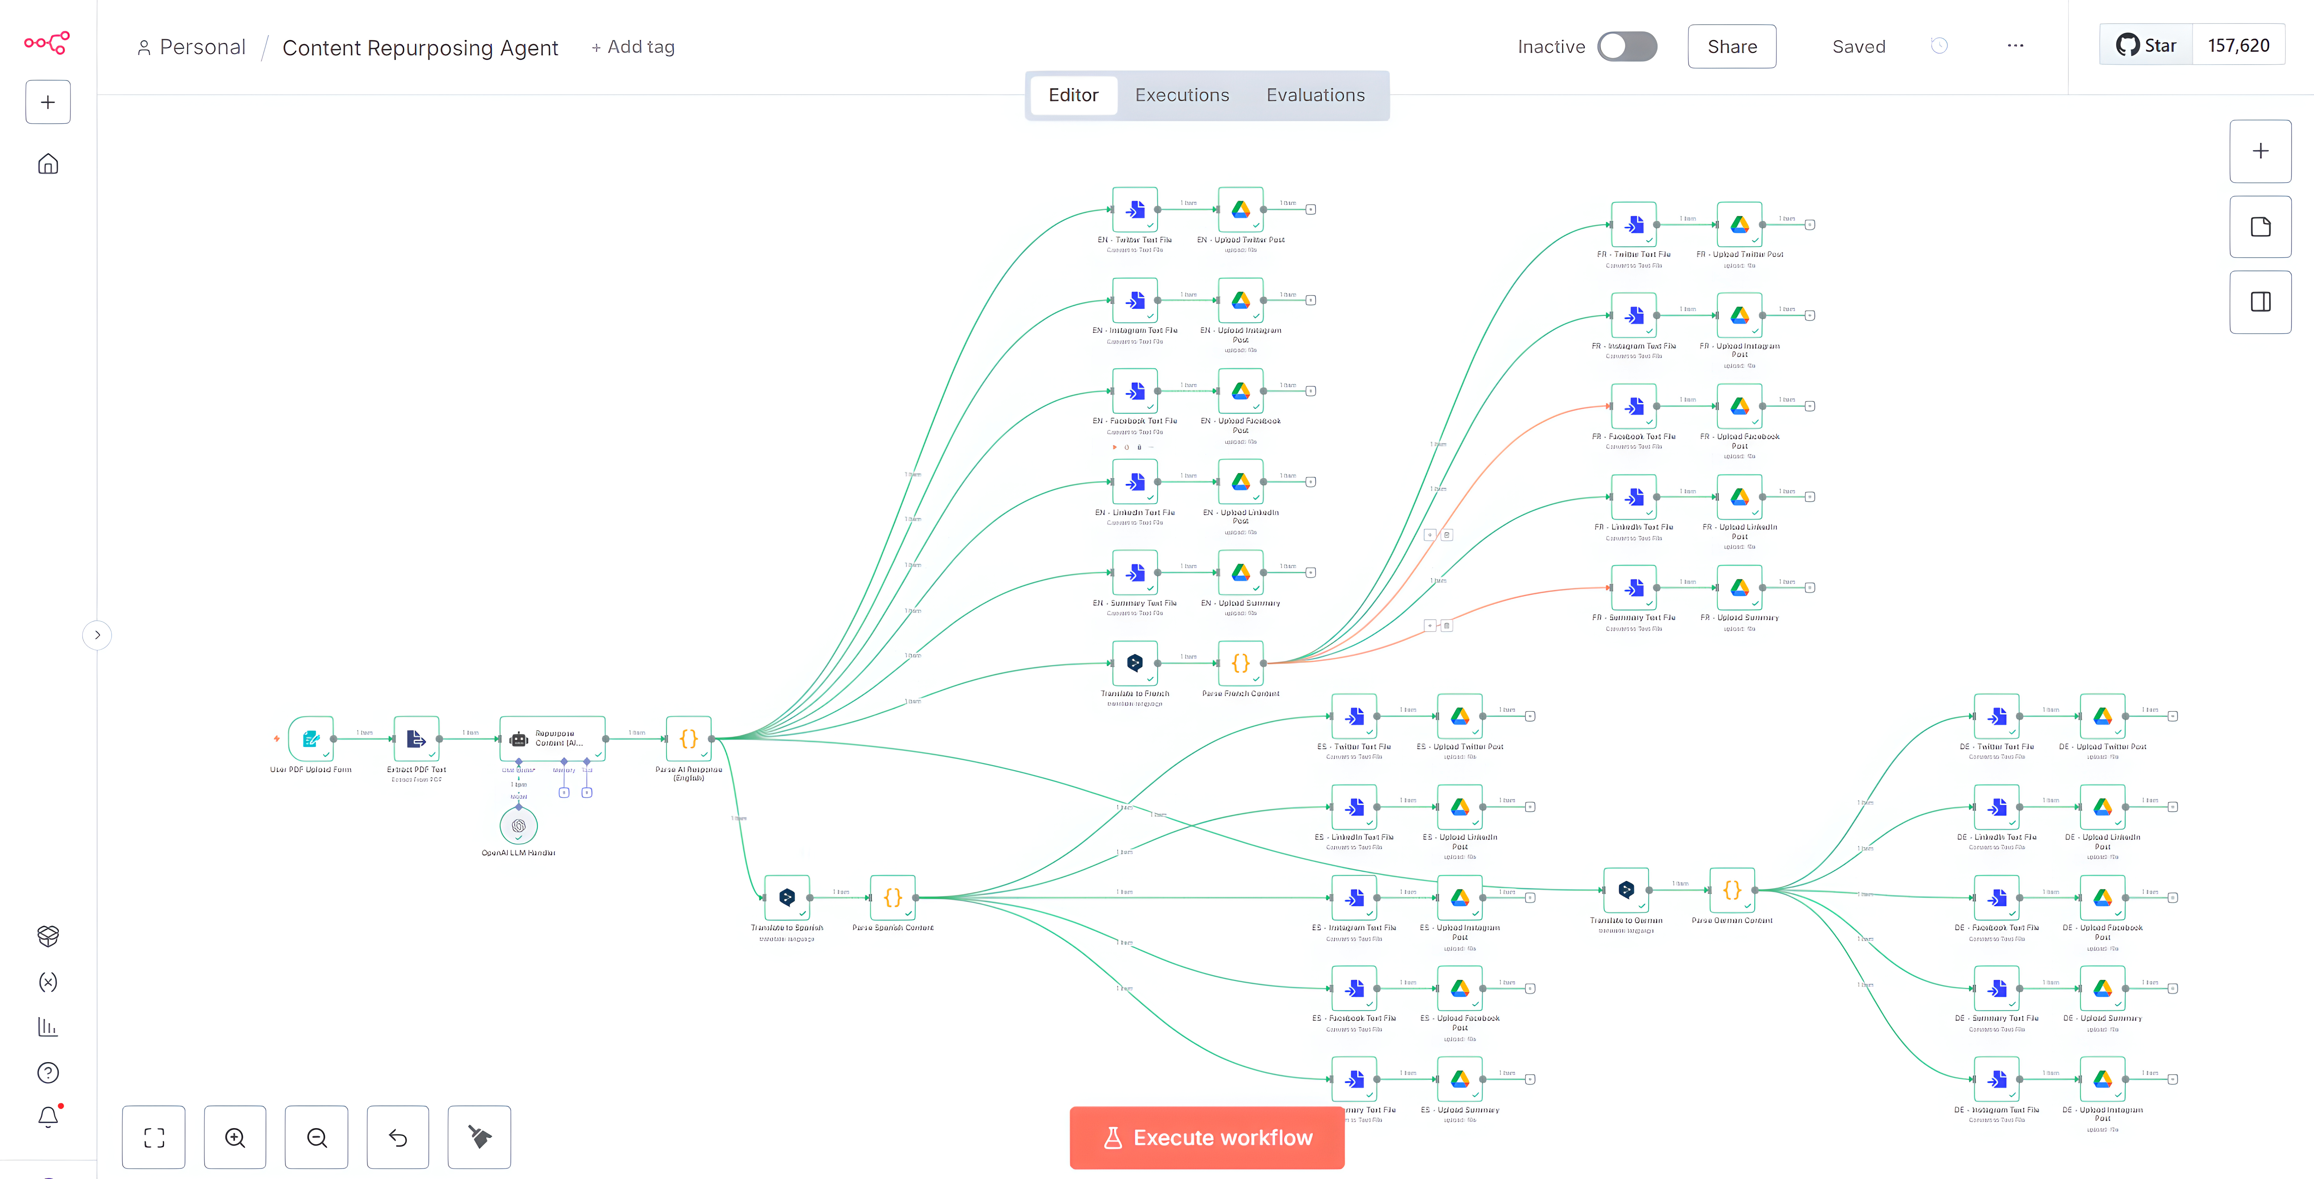Open the notifications bell icon
The image size is (2314, 1179).
[49, 1117]
